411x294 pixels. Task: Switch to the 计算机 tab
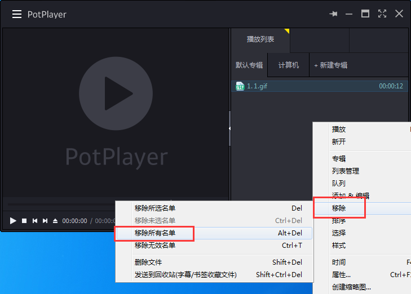288,65
